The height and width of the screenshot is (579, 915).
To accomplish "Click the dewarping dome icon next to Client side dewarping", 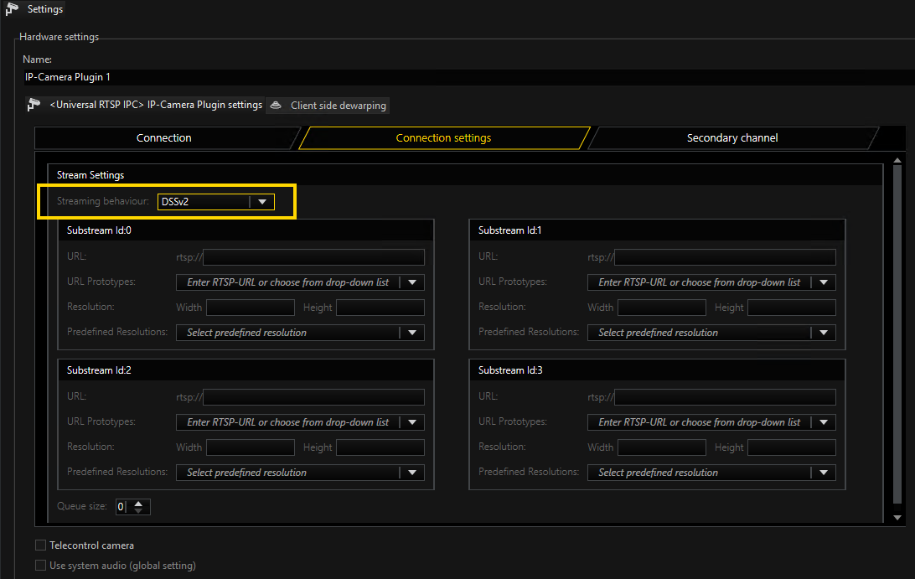I will pyautogui.click(x=276, y=106).
